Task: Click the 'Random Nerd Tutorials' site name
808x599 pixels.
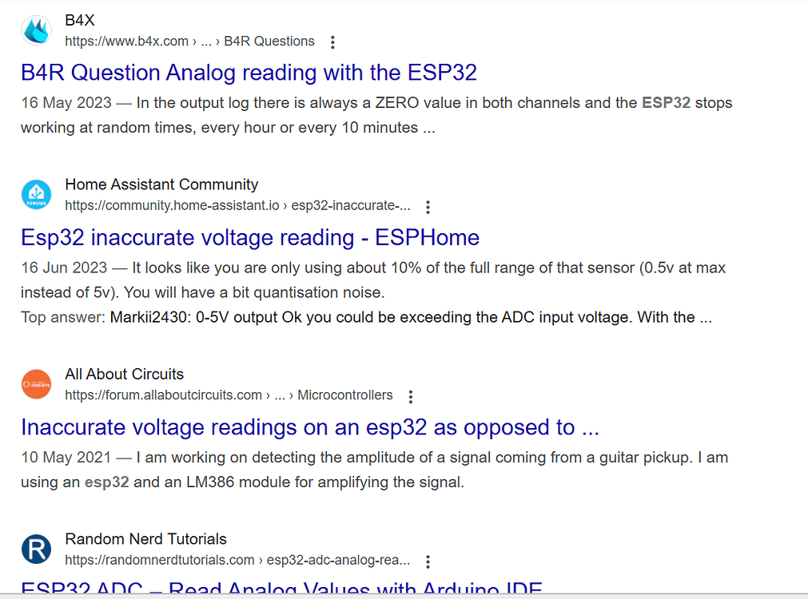Action: click(x=145, y=539)
